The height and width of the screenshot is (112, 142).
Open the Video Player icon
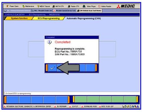(89, 6)
